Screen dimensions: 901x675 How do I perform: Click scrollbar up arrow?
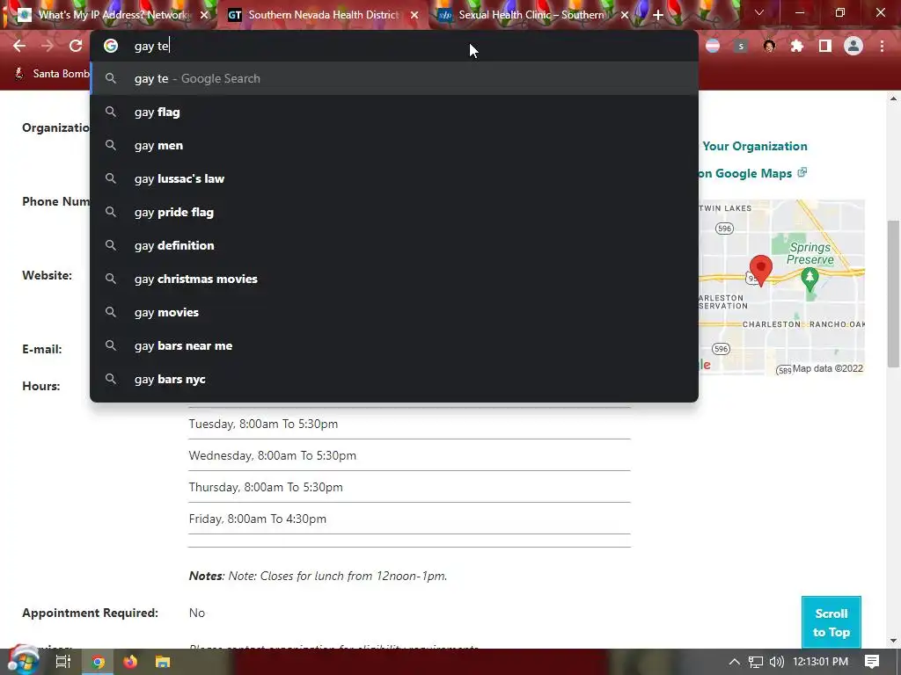(893, 98)
